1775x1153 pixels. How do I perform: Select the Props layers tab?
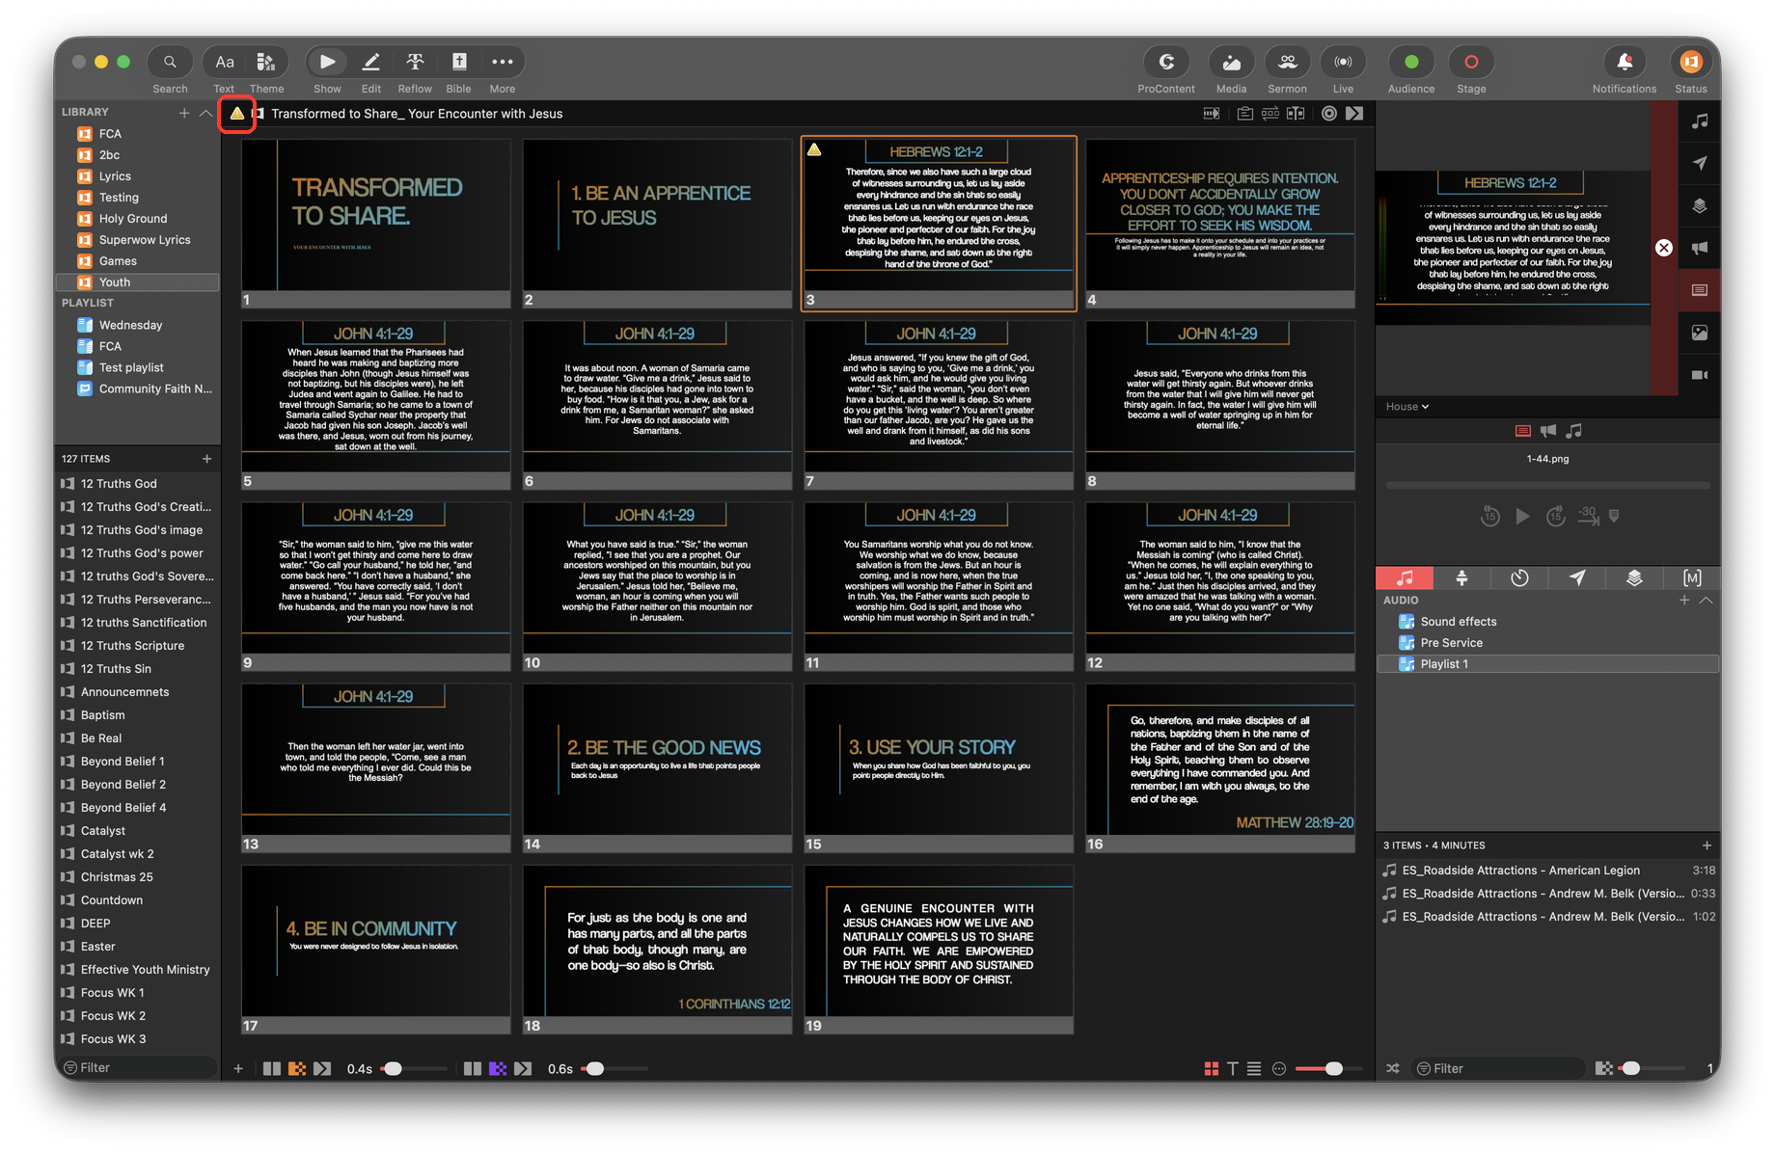tap(1634, 577)
